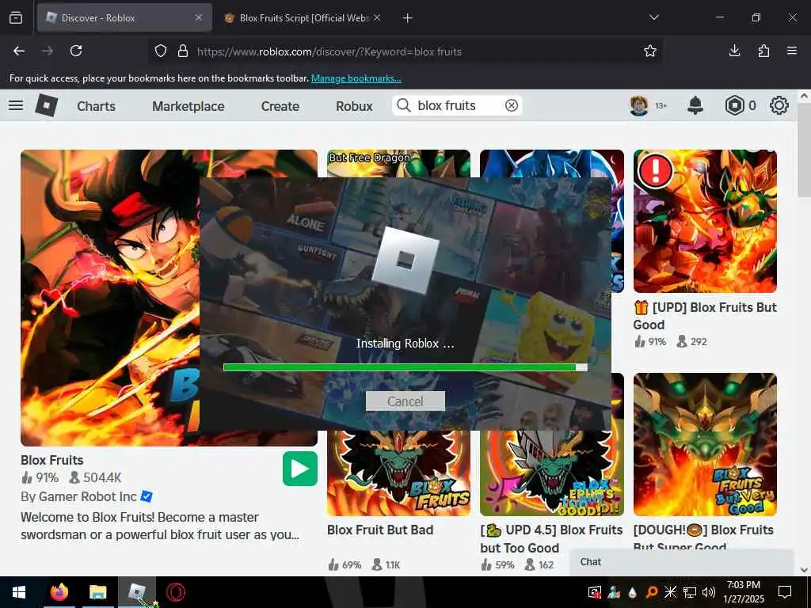The width and height of the screenshot is (811, 608).
Task: Open Blox Fruits but Too Good title
Action: (x=551, y=538)
